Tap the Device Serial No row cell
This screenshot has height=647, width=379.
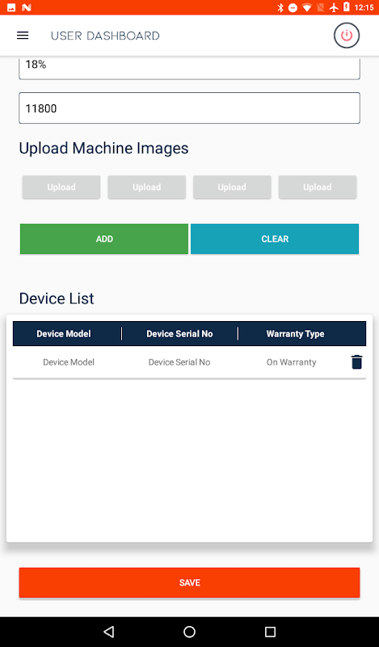point(179,362)
